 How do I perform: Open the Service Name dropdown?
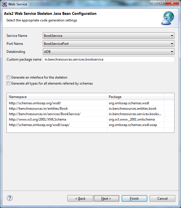coord(108,36)
